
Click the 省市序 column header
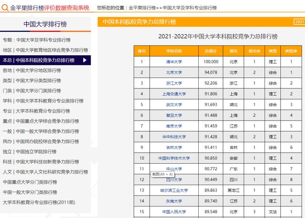[x=254, y=51]
